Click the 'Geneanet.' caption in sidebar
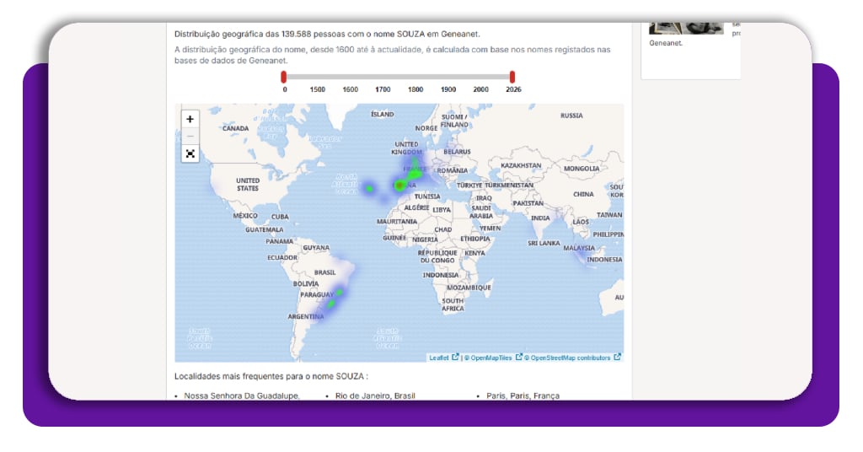 coord(666,43)
